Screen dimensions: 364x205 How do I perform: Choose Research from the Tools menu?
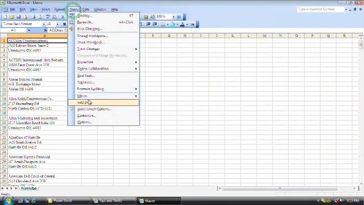104,22
